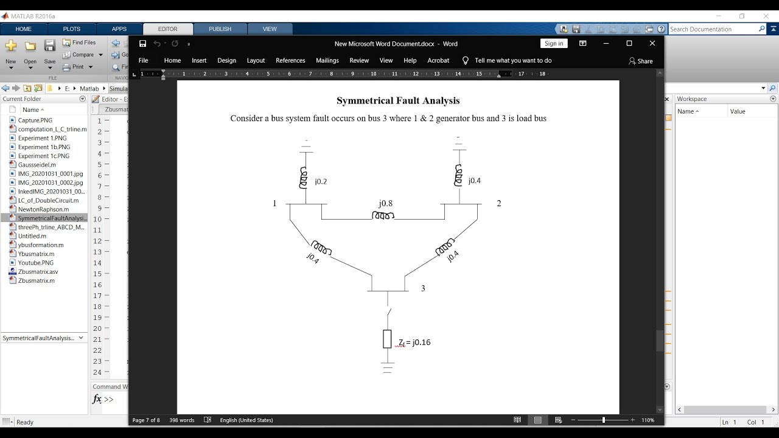The image size is (779, 438).
Task: Click the MATLAB quick access save icon
Action: pyautogui.click(x=576, y=29)
